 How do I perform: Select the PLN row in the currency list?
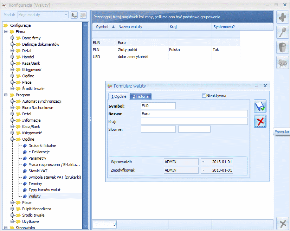tap(166, 50)
